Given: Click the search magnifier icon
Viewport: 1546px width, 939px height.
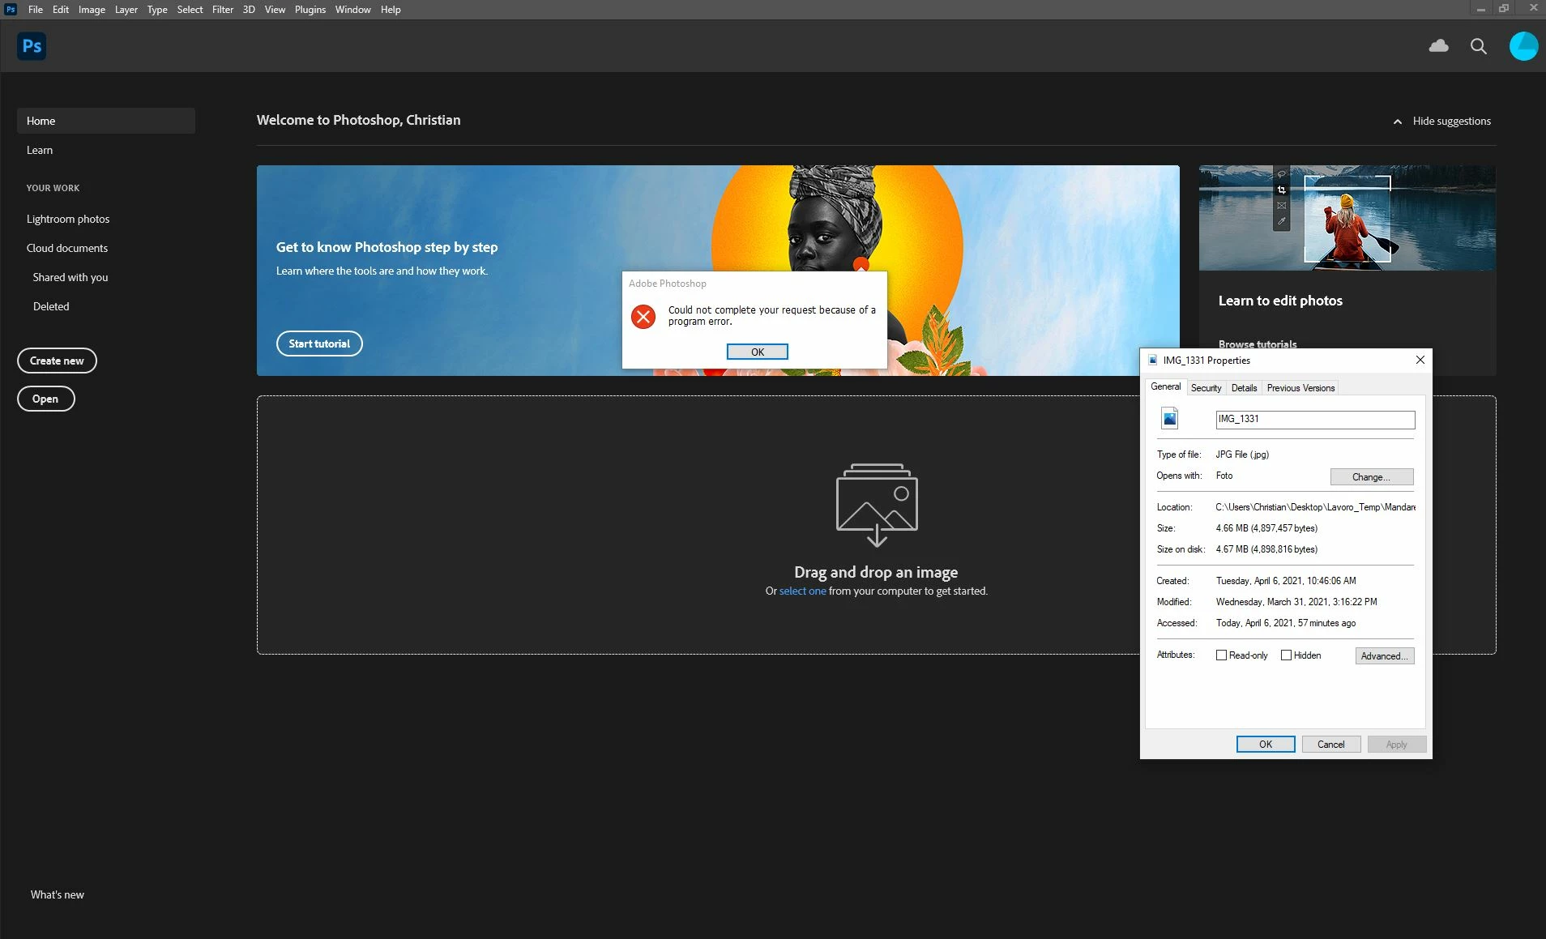Looking at the screenshot, I should pyautogui.click(x=1478, y=46).
